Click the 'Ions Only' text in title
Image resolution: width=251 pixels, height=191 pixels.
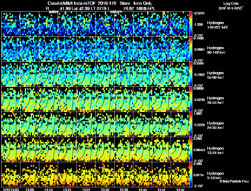coord(143,3)
